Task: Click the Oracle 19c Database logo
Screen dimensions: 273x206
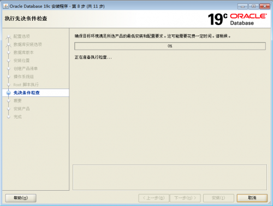Action: tap(238, 19)
